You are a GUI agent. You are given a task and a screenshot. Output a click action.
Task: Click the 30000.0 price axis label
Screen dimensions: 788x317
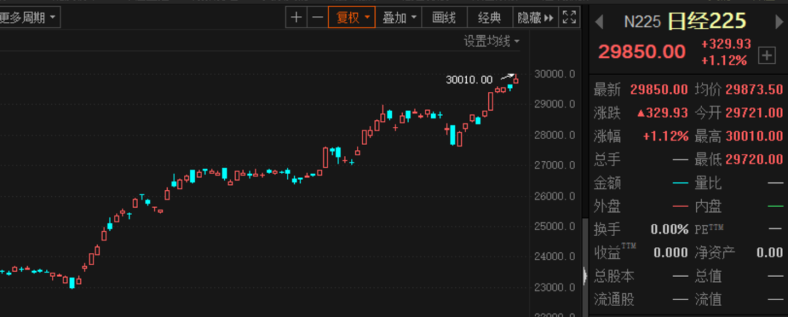click(x=555, y=74)
